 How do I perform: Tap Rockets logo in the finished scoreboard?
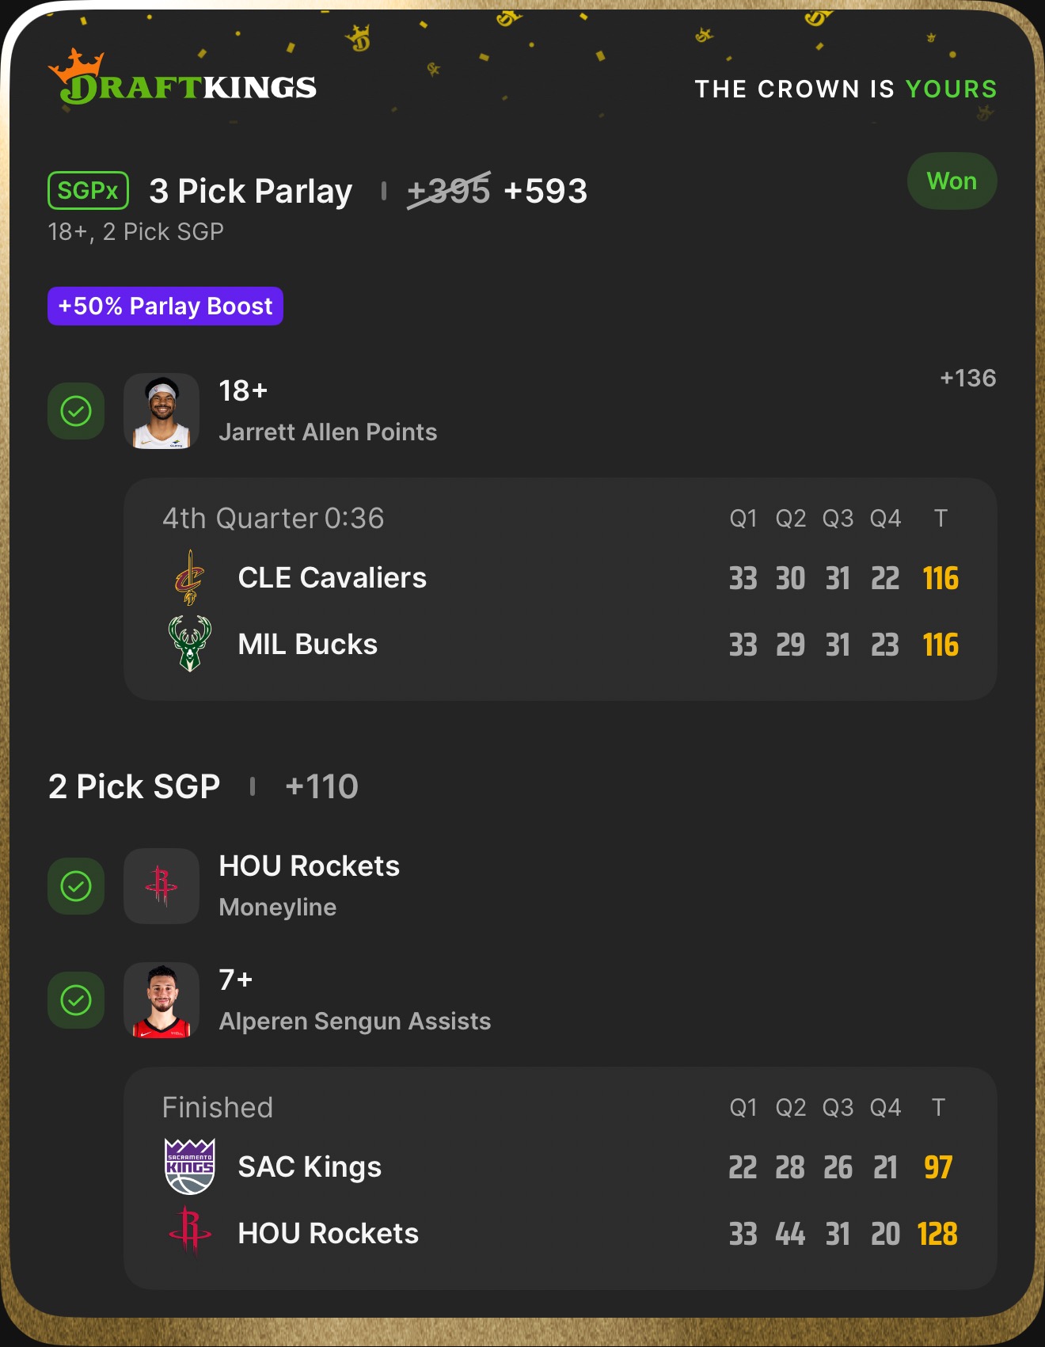pyautogui.click(x=189, y=1232)
